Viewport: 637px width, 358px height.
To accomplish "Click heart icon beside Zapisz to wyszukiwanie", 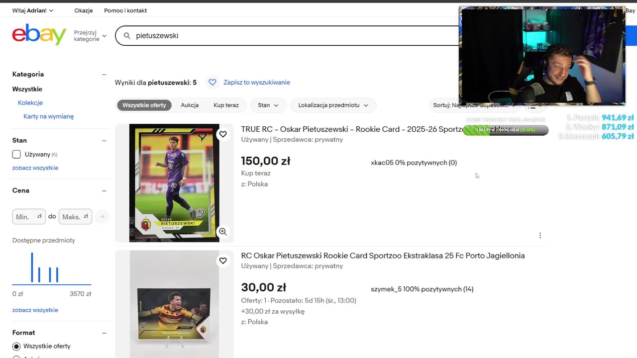I will pos(212,83).
